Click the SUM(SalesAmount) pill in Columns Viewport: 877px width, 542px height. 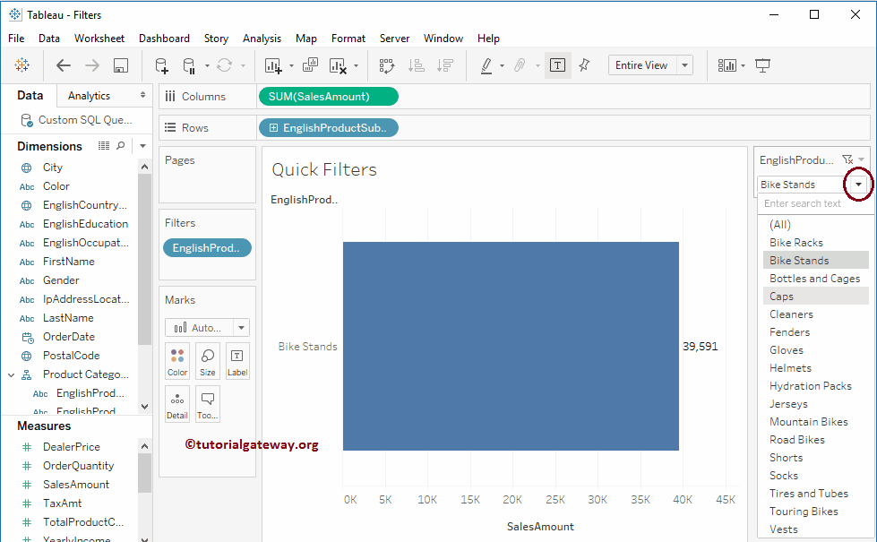pos(329,97)
